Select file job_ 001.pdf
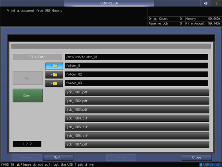Viewport: 222px width, 167px height. [137, 92]
